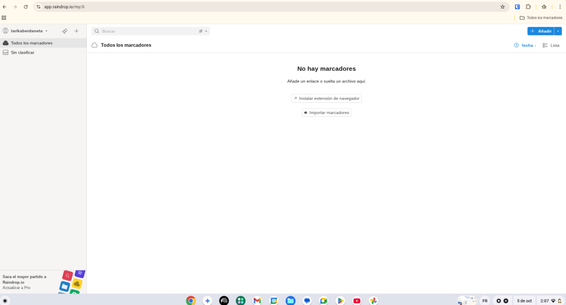This screenshot has height=305, width=566.
Task: Click the AI sparkle icon in the sidebar
Action: point(65,31)
